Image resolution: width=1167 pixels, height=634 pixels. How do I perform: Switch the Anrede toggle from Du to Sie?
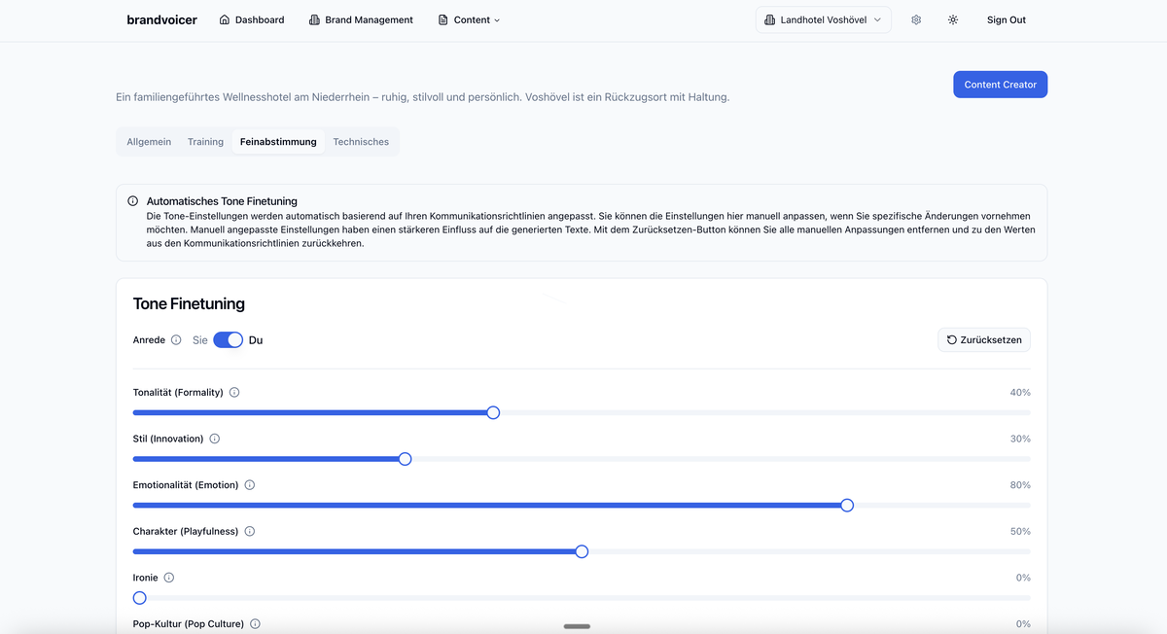[229, 339]
